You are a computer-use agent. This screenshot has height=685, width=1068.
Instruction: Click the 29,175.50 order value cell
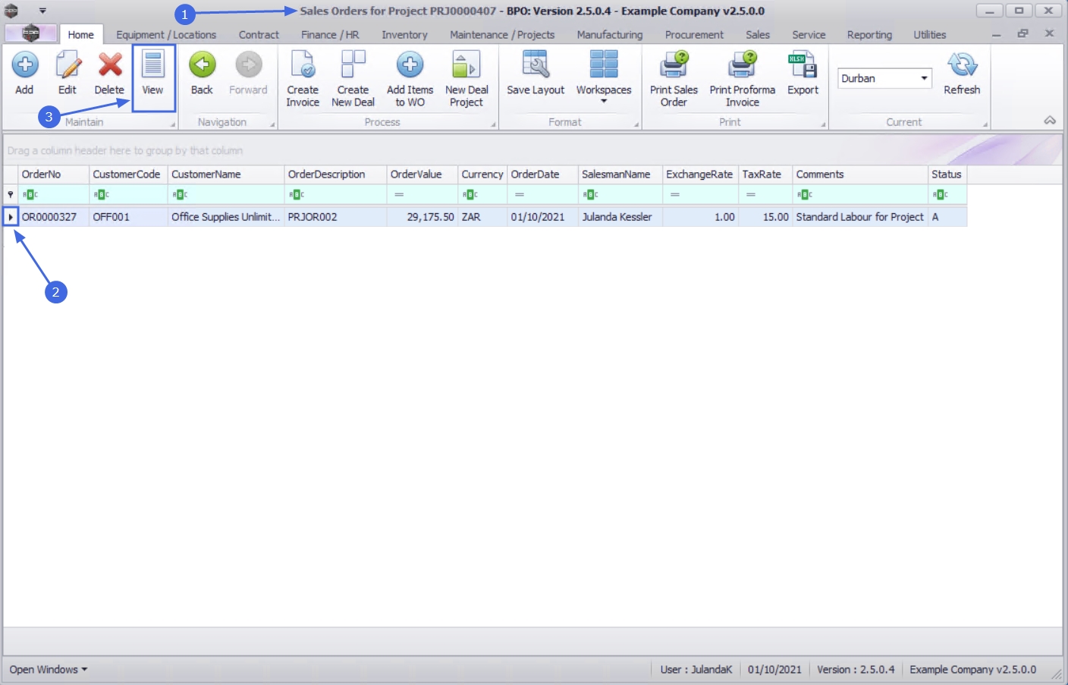click(x=422, y=217)
